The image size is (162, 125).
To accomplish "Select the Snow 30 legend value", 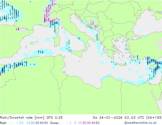I will pos(89,123).
